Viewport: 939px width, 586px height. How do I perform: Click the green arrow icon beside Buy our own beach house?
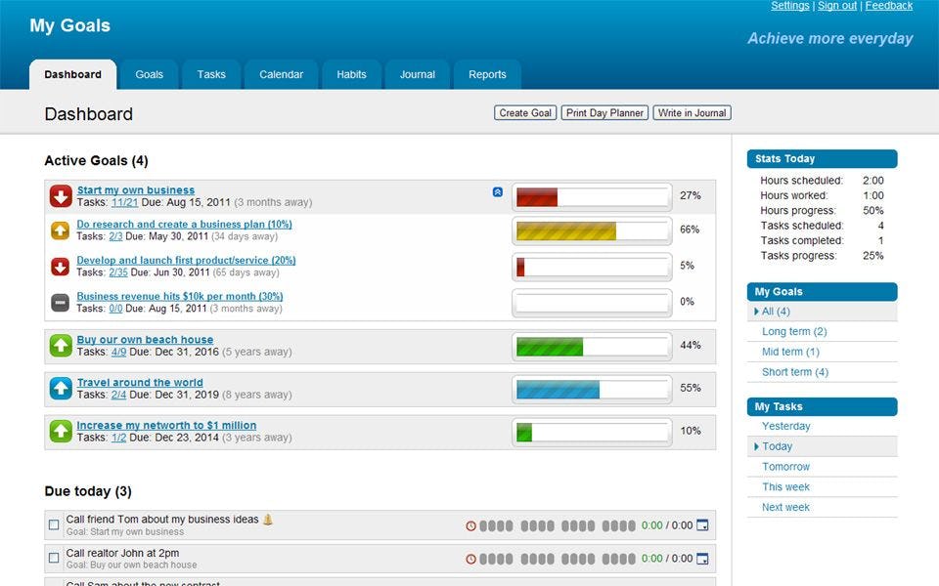[x=60, y=347]
